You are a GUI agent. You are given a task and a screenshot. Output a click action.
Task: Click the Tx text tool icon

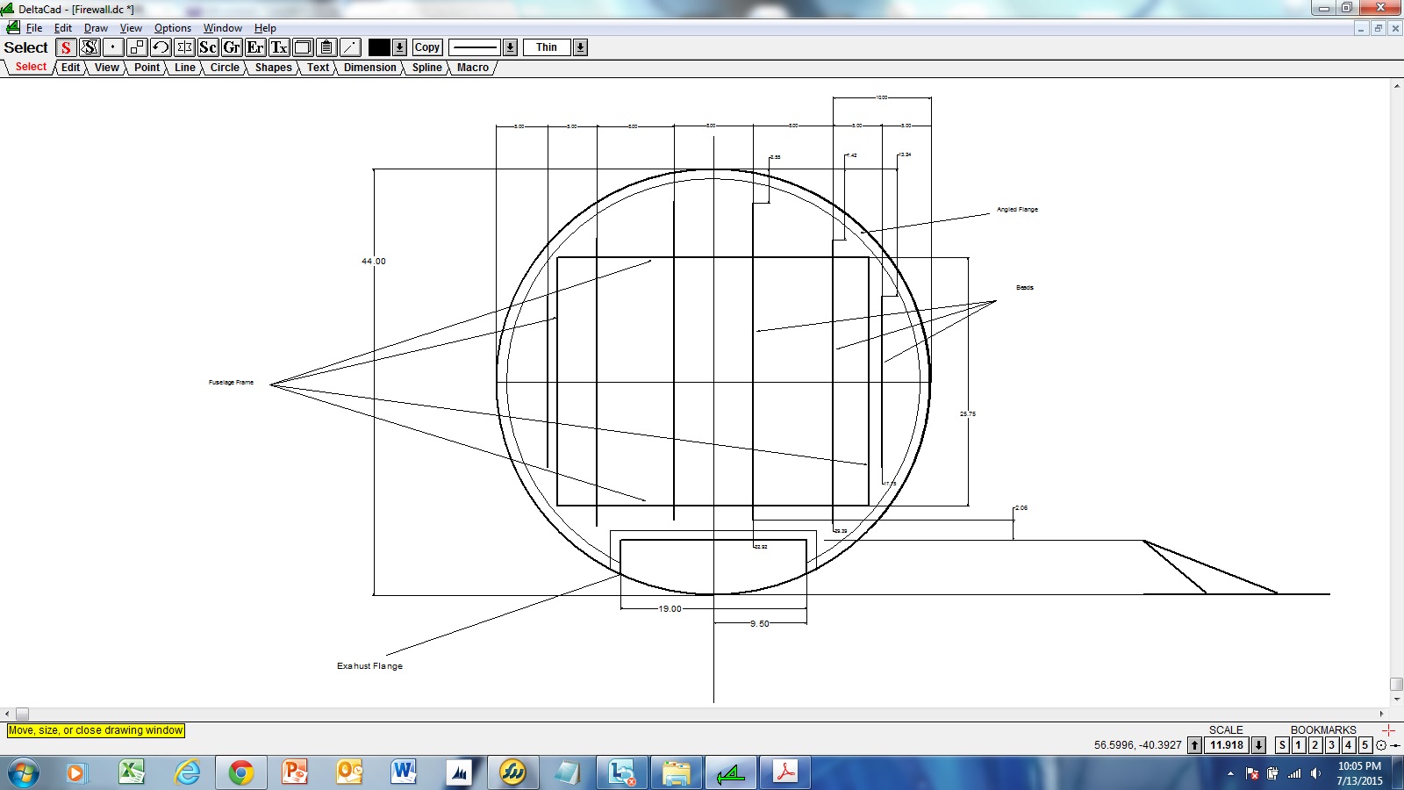click(x=279, y=47)
